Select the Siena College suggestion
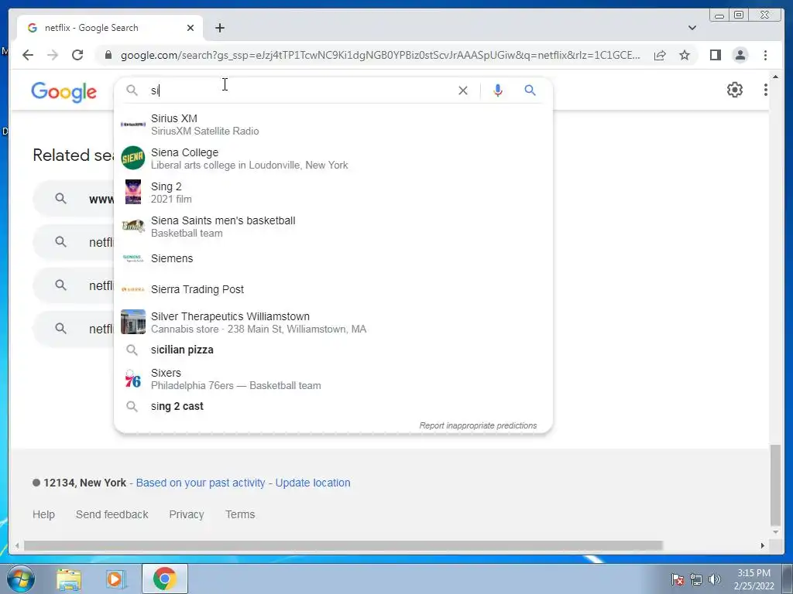 333,159
